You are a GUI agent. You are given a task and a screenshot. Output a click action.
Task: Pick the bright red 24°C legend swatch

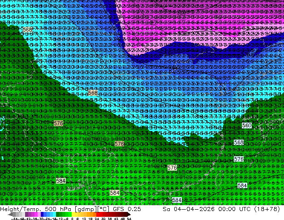coord(98,214)
